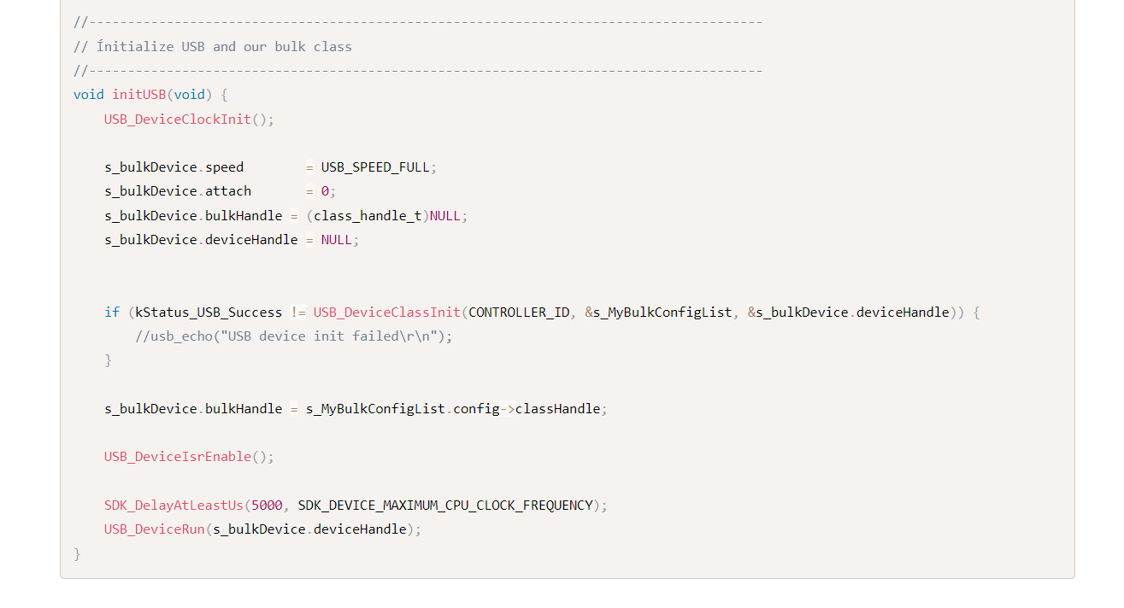Click the s_bulkDevice.attach assignment line

pyautogui.click(x=178, y=191)
